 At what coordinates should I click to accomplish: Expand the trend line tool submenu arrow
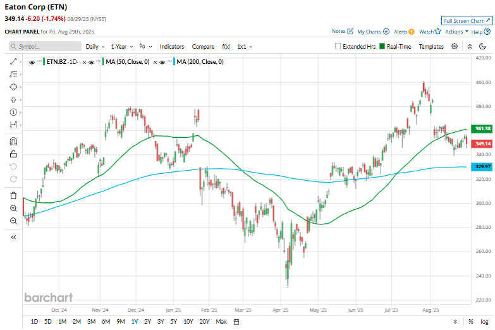pos(20,62)
